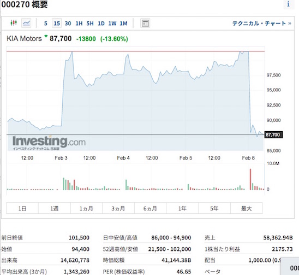
Task: Show the 5年 time range
Action: (214, 208)
